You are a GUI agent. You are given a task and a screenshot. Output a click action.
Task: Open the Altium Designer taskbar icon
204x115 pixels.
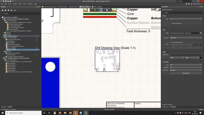pyautogui.click(x=86, y=113)
